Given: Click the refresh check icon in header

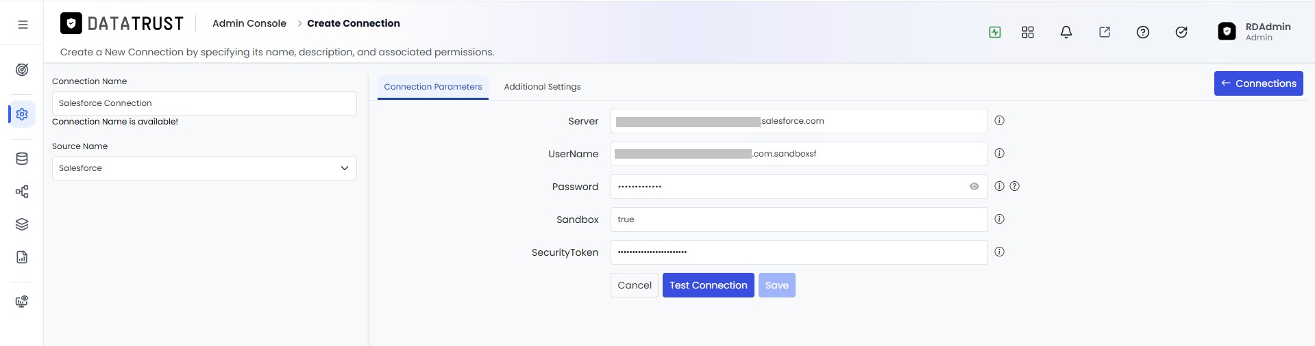Looking at the screenshot, I should pyautogui.click(x=1181, y=32).
